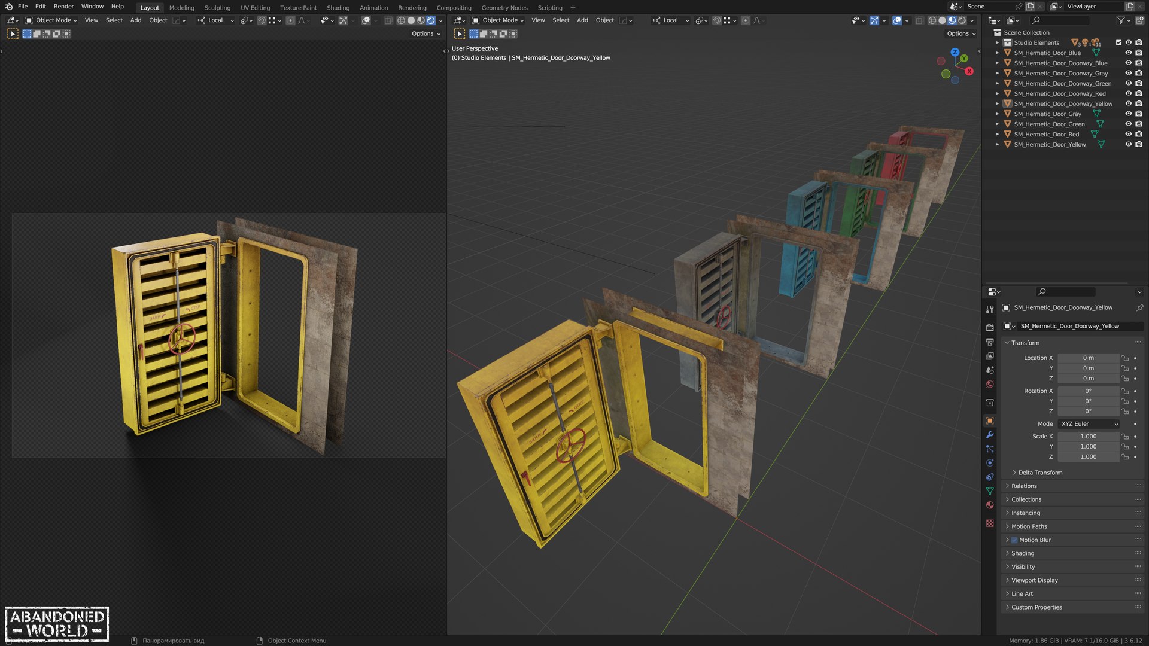Screen dimensions: 1149x646
Task: Switch left viewport to material preview shading
Action: (421, 20)
